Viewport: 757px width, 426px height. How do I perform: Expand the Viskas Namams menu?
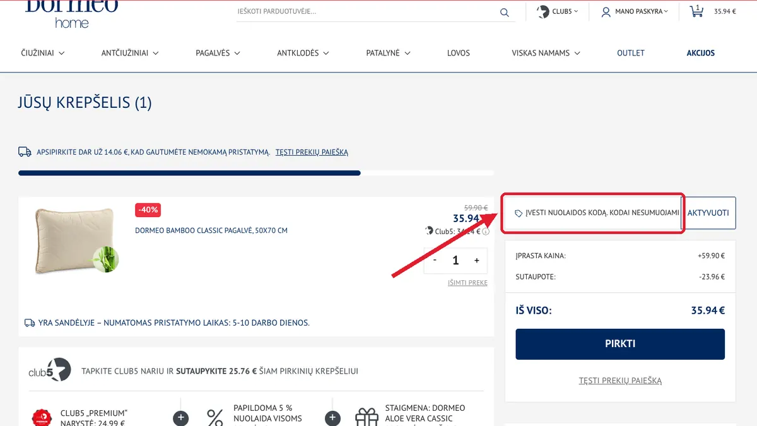tap(546, 53)
